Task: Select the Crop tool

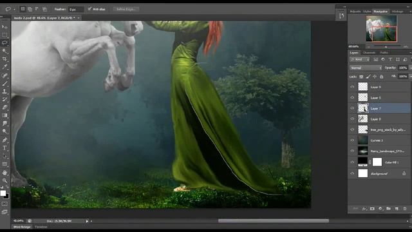Action: 5,59
